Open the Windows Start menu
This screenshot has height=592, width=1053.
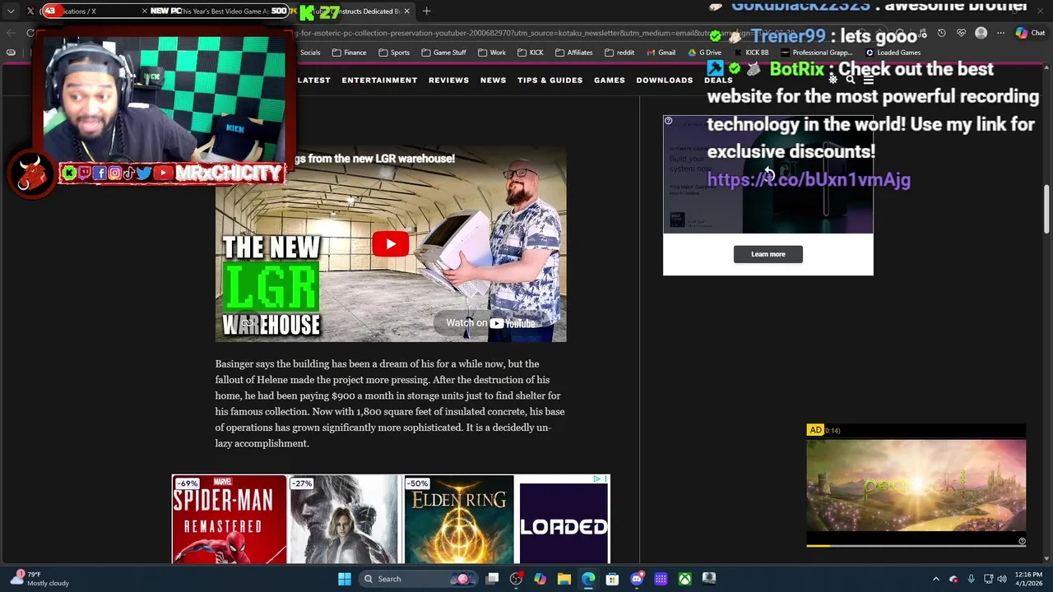(345, 579)
